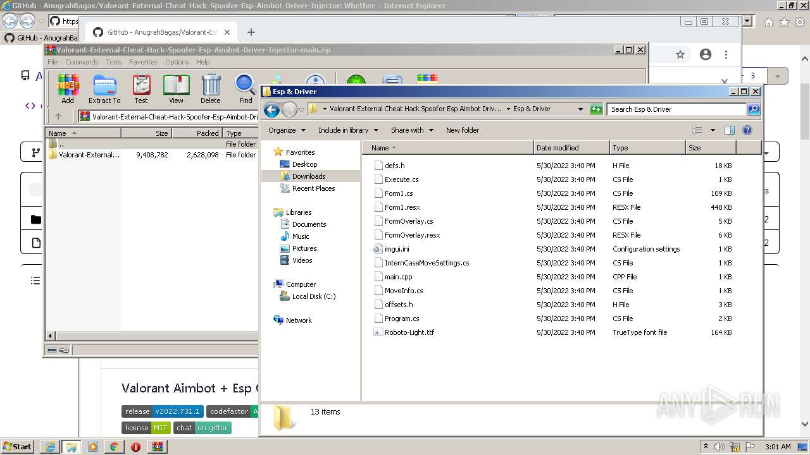Click Extract To in WinRAR toolbar

pos(104,89)
